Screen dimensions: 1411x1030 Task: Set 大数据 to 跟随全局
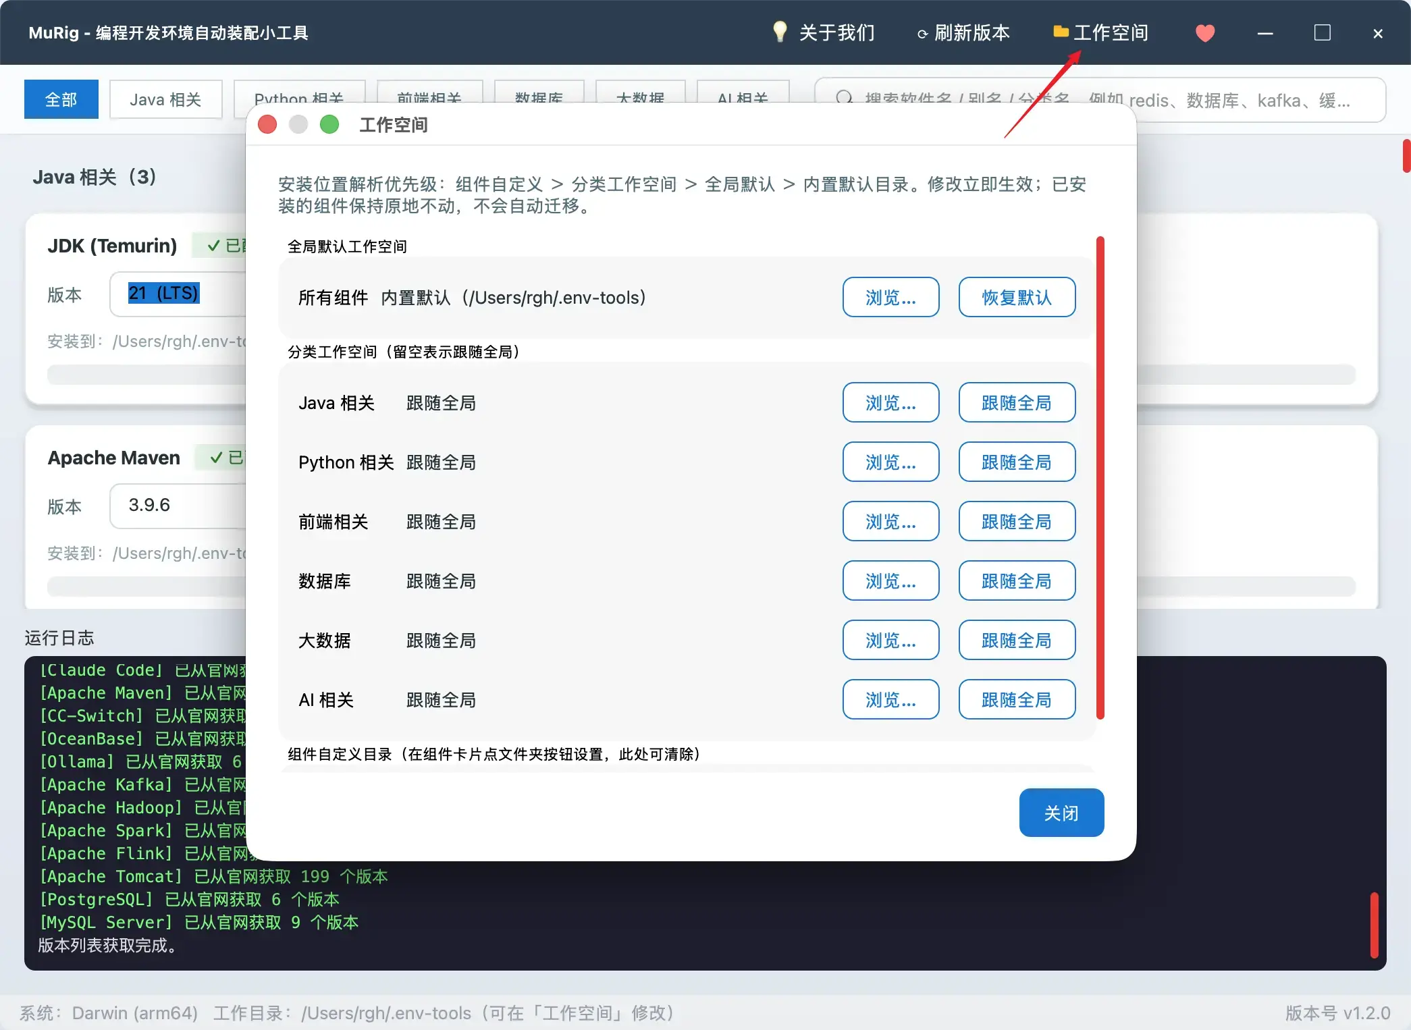point(1017,640)
